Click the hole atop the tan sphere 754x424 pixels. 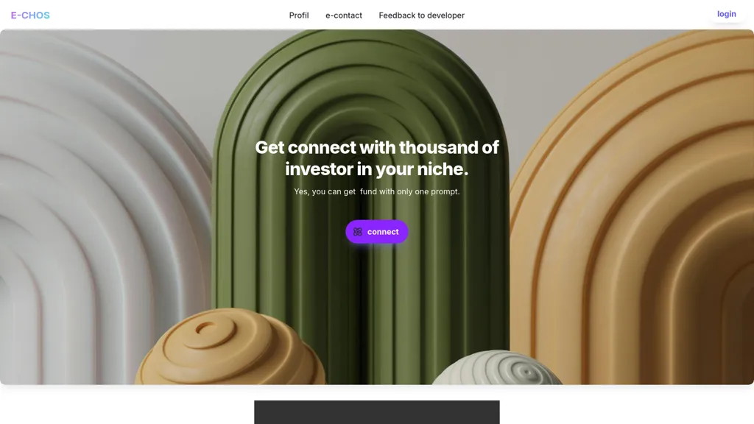207,328
